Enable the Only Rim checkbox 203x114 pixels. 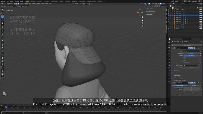[x=184, y=62]
